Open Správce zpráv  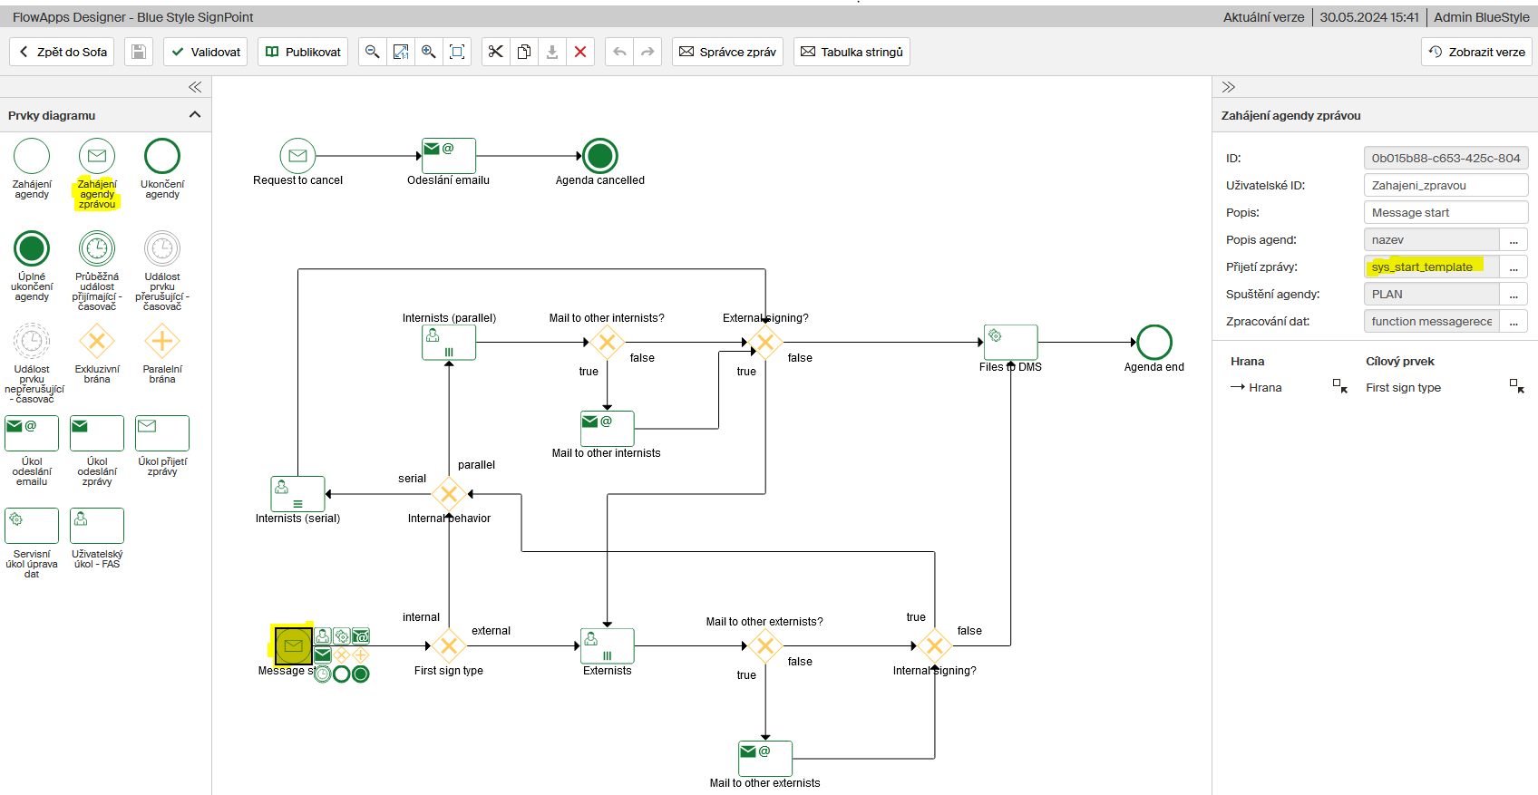728,52
